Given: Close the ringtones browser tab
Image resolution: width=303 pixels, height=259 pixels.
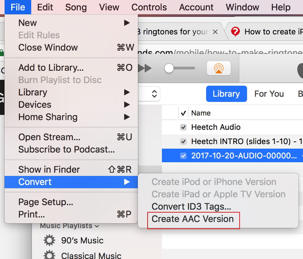Looking at the screenshot, I should [x=215, y=32].
